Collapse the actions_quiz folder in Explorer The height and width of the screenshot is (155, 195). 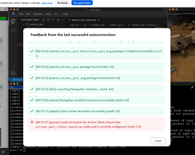(24, 24)
